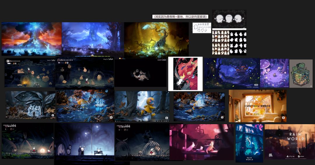Viewport: 315px width, 165px height.
Task: Select the Chinese text note about blue-purple tones
Action: point(180,17)
